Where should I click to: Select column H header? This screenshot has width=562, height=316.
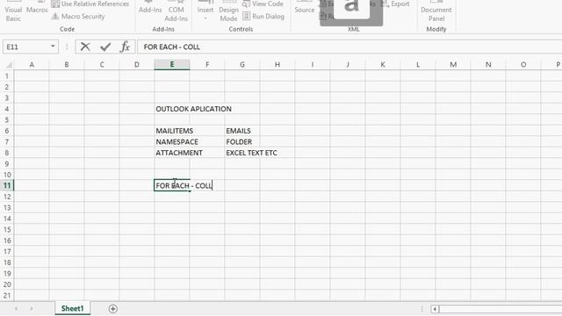277,64
